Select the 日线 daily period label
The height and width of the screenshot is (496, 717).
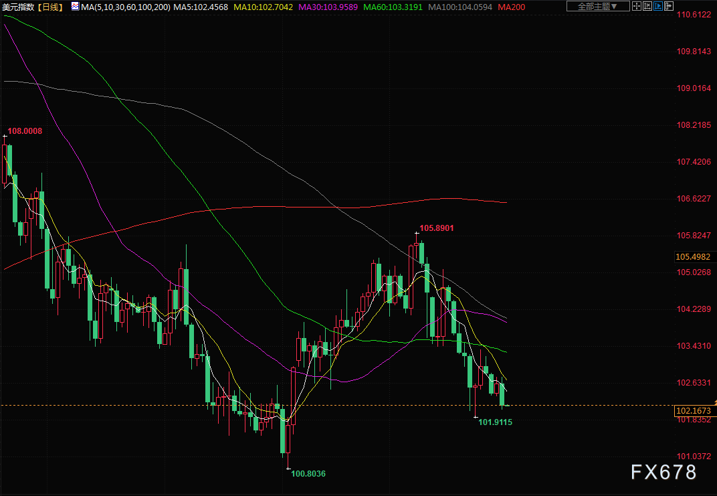(x=50, y=7)
